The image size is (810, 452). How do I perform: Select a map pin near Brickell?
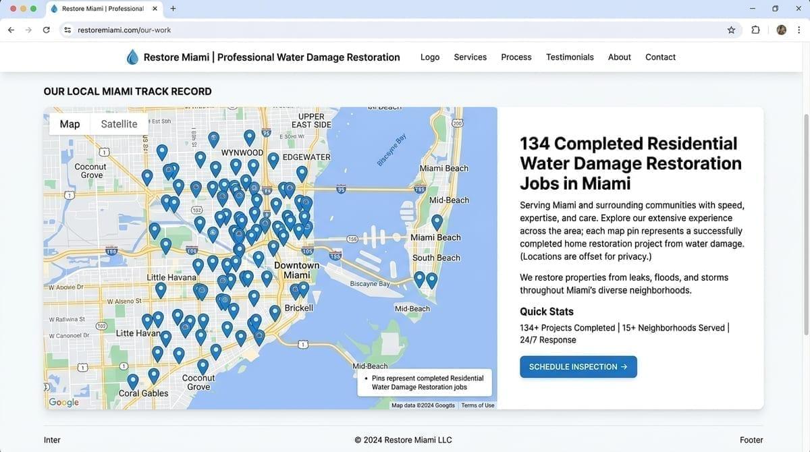coord(274,312)
